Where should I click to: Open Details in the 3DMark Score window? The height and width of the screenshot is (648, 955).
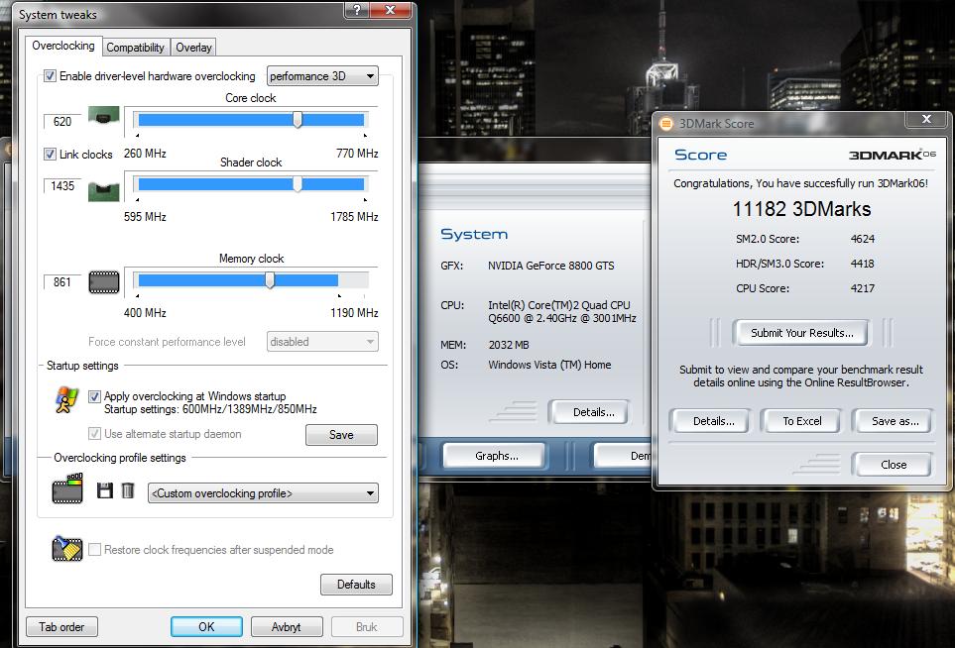[x=713, y=421]
